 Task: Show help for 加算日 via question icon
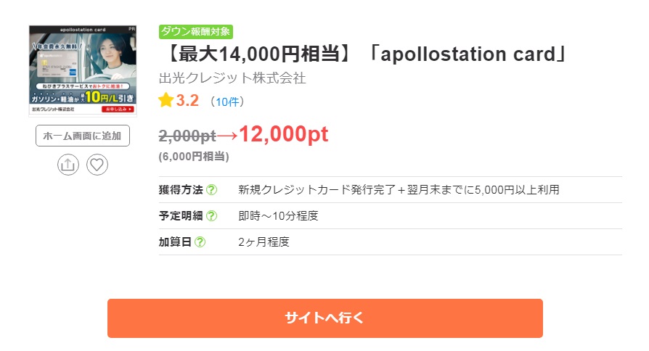click(x=200, y=241)
